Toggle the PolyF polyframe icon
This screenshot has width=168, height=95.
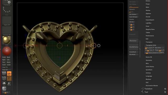4,79
